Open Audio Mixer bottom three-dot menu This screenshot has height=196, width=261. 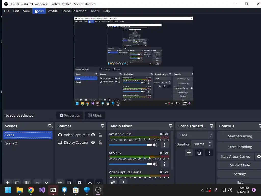point(123,182)
